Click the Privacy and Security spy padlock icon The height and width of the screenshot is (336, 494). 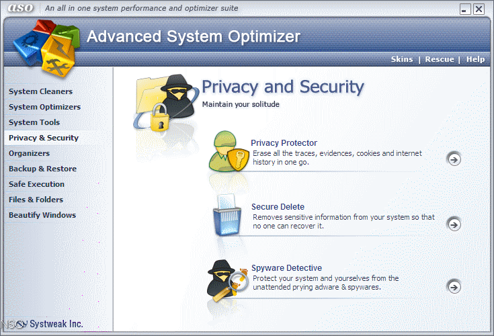[166, 103]
